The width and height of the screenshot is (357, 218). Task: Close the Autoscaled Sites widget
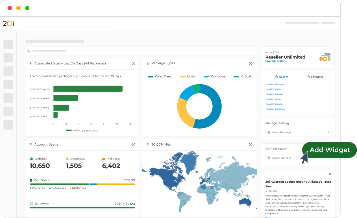pos(133,64)
